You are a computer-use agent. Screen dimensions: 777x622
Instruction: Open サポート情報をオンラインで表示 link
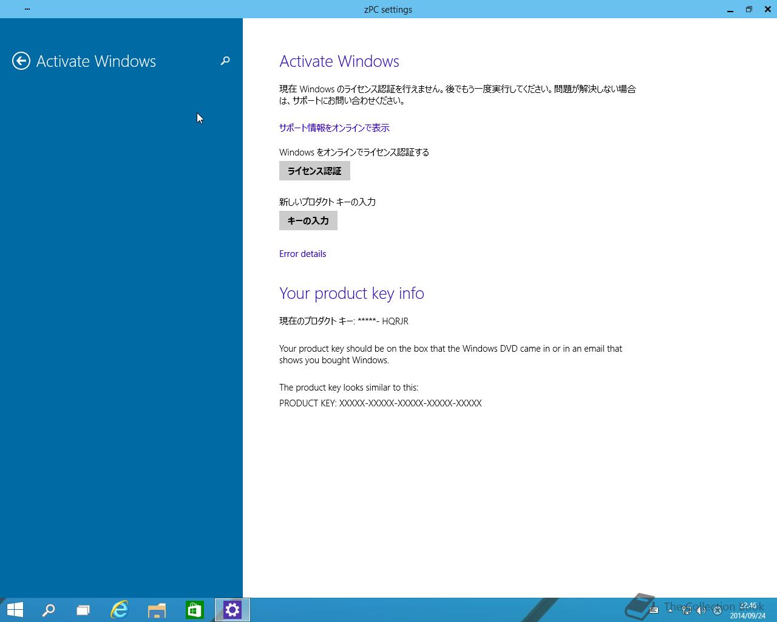[x=334, y=128]
